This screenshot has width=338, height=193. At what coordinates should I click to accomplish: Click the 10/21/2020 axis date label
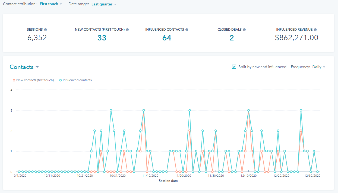click(x=85, y=176)
